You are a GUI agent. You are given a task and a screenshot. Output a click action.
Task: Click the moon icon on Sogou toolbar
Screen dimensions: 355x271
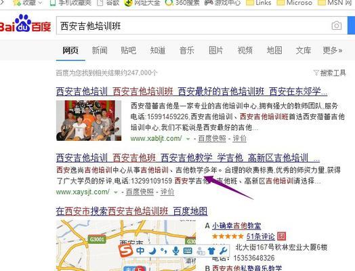pyautogui.click(x=153, y=251)
